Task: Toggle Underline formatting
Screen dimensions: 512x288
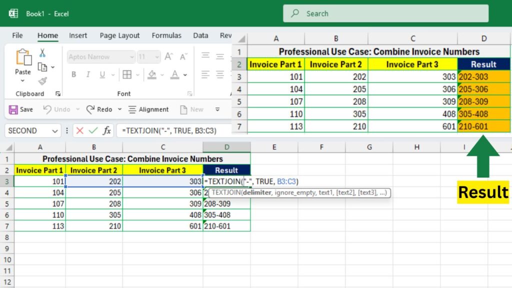Action: click(102, 74)
